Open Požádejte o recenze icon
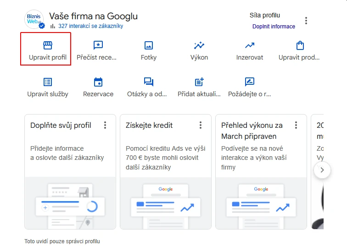347x246 pixels. (249, 82)
